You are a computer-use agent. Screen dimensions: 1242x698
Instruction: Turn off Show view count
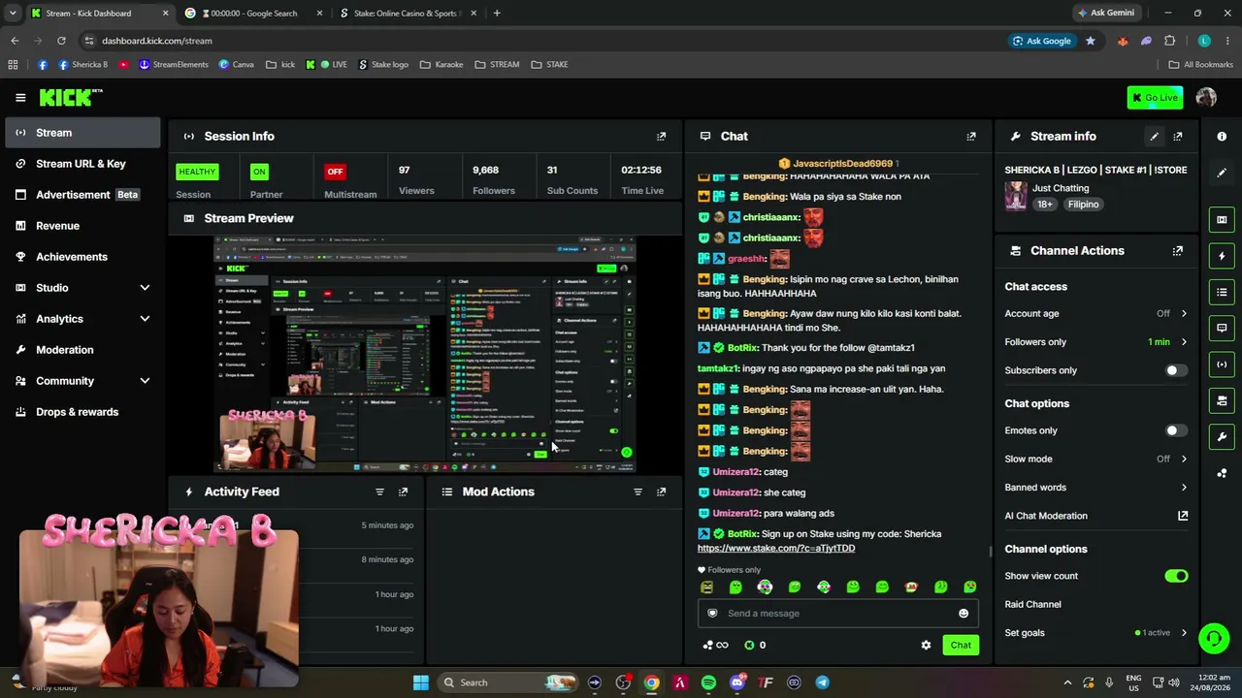(x=1176, y=576)
